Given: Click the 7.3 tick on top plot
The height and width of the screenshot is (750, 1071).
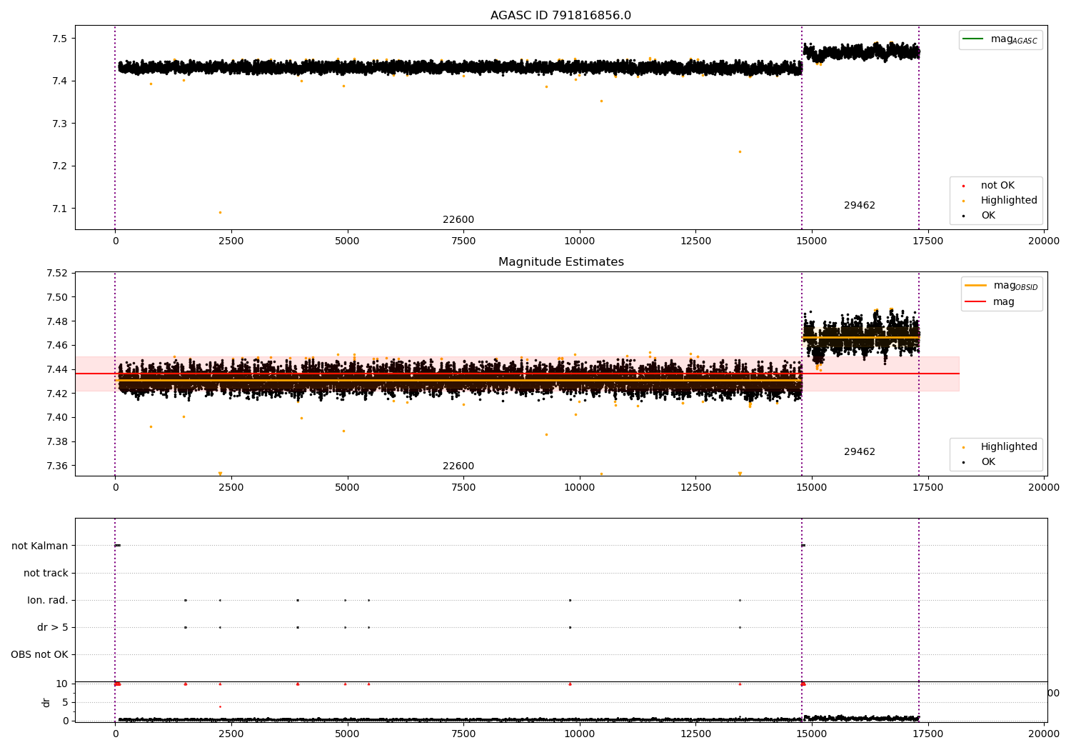Looking at the screenshot, I should [59, 124].
